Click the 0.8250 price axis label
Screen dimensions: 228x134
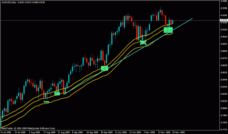(x=224, y=94)
